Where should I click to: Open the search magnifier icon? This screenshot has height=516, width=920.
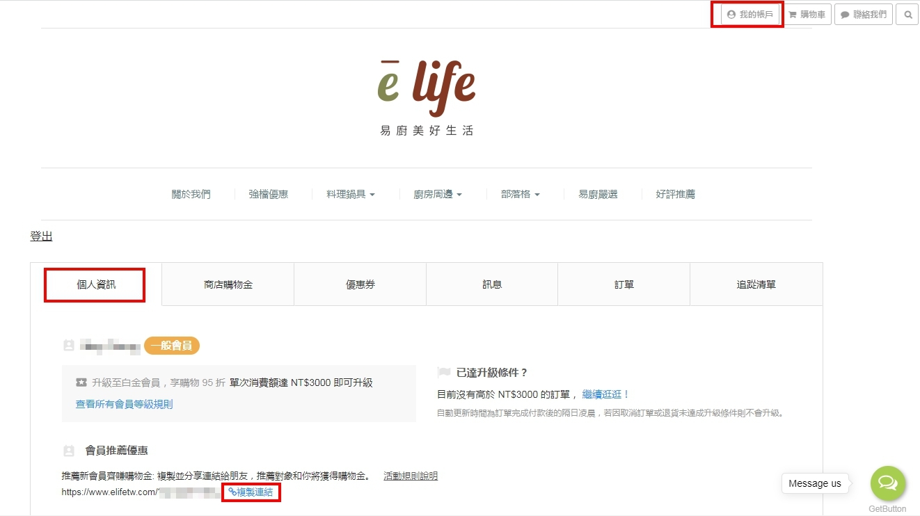[x=907, y=15]
